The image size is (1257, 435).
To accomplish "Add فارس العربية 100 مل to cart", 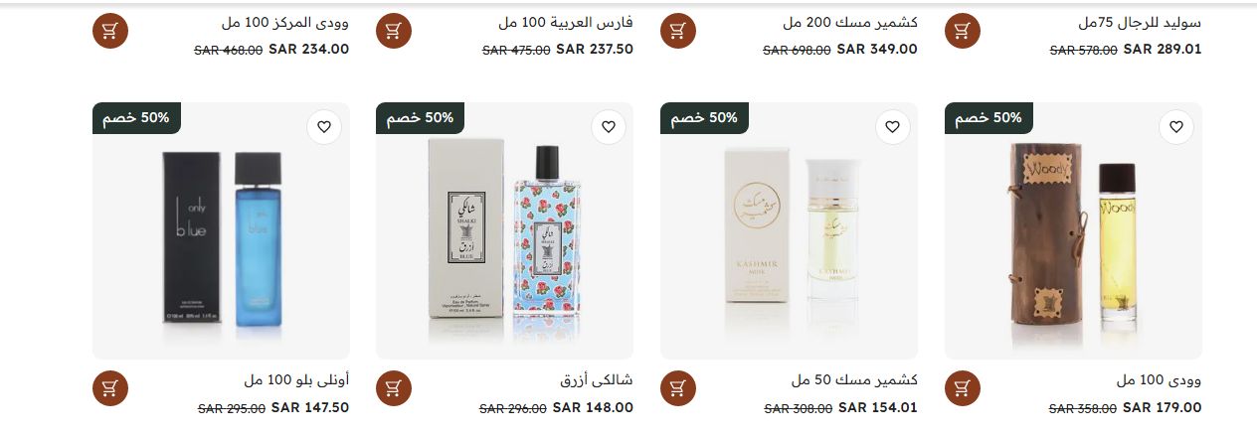I will [394, 30].
